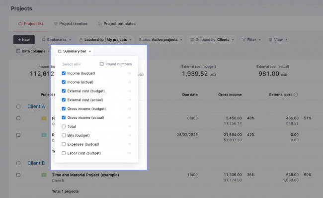Open the Project list tab
Screen dimensions: 323x198
pos(31,24)
